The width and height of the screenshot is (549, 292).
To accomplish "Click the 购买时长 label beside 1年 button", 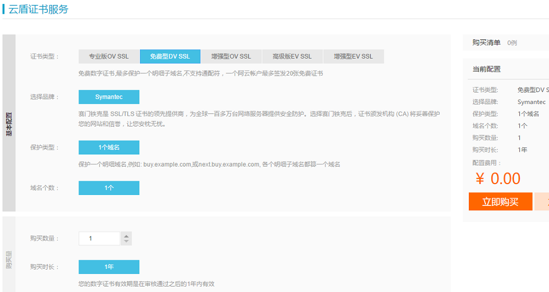I will coord(44,267).
